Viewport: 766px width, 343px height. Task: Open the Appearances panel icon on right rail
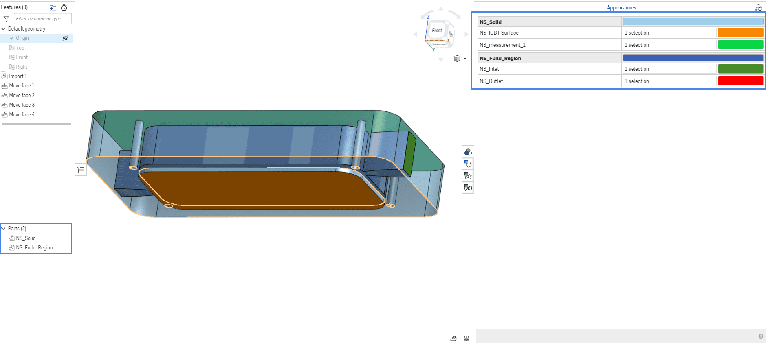tap(468, 152)
